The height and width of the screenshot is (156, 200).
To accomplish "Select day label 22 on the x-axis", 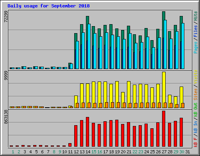I will [135, 152].
